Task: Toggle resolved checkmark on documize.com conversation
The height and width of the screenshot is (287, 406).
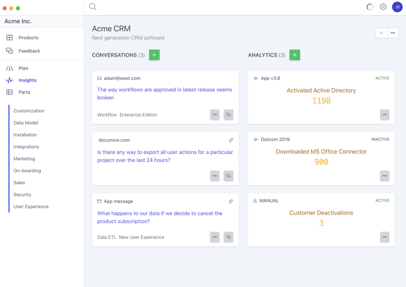Action: 231,140
